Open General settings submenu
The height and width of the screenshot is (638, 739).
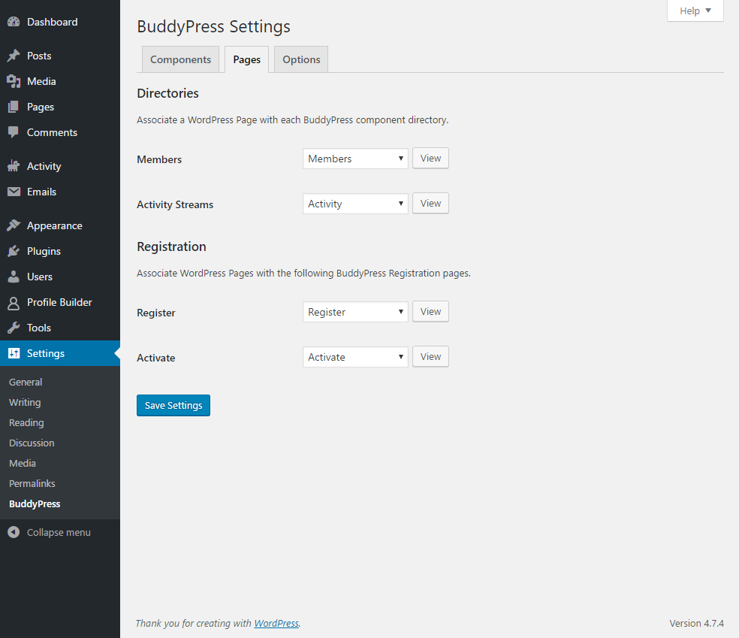(x=26, y=382)
